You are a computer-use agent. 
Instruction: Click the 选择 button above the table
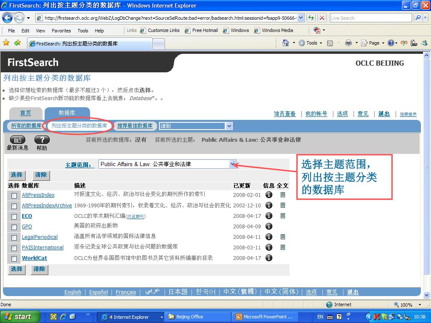pos(17,175)
